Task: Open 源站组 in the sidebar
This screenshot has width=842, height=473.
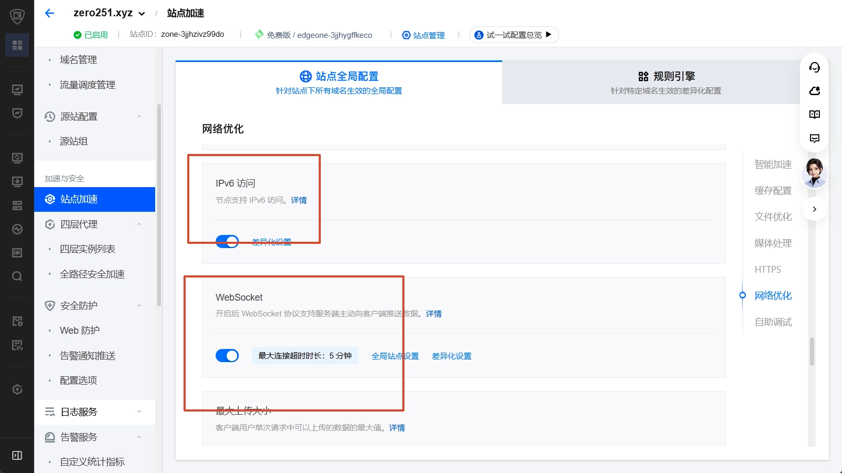Action: [74, 141]
